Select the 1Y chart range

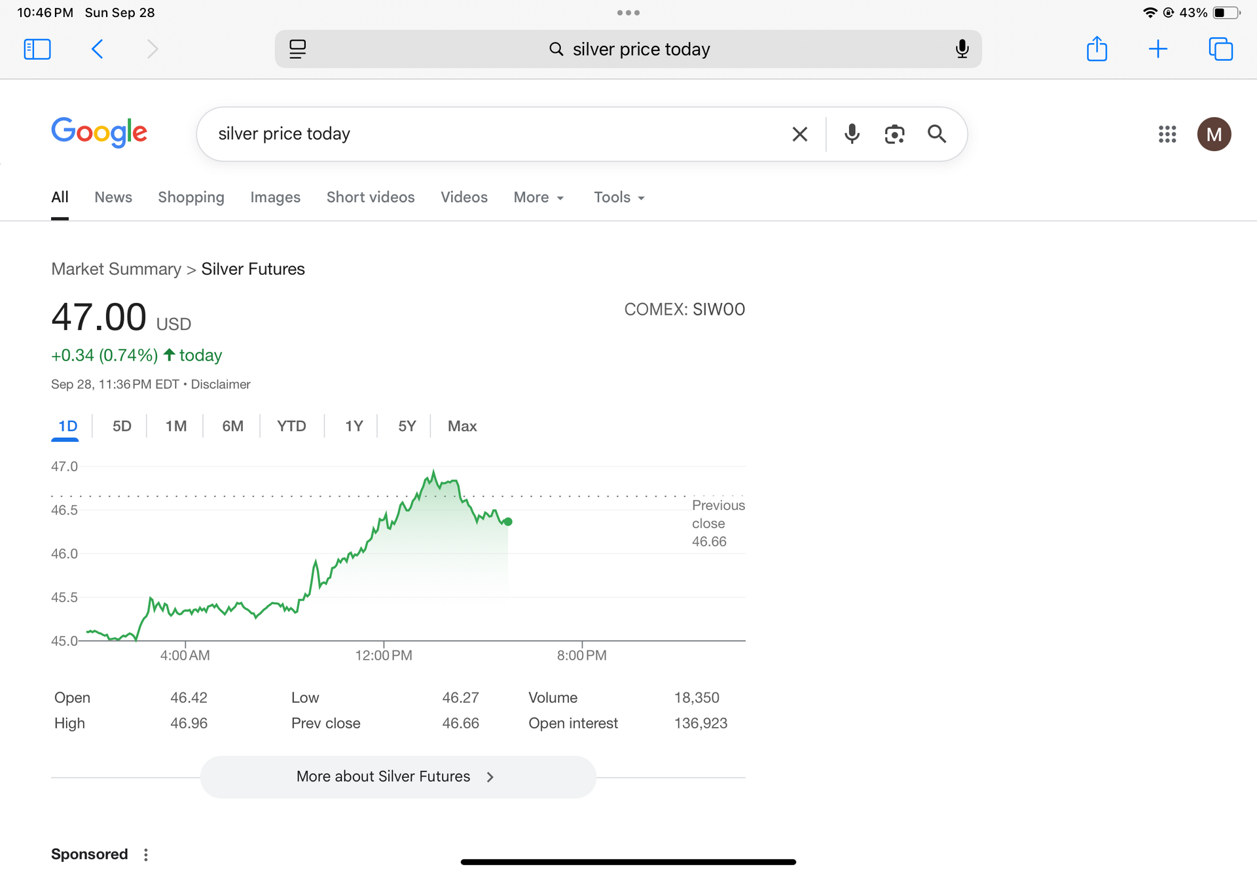pos(354,427)
